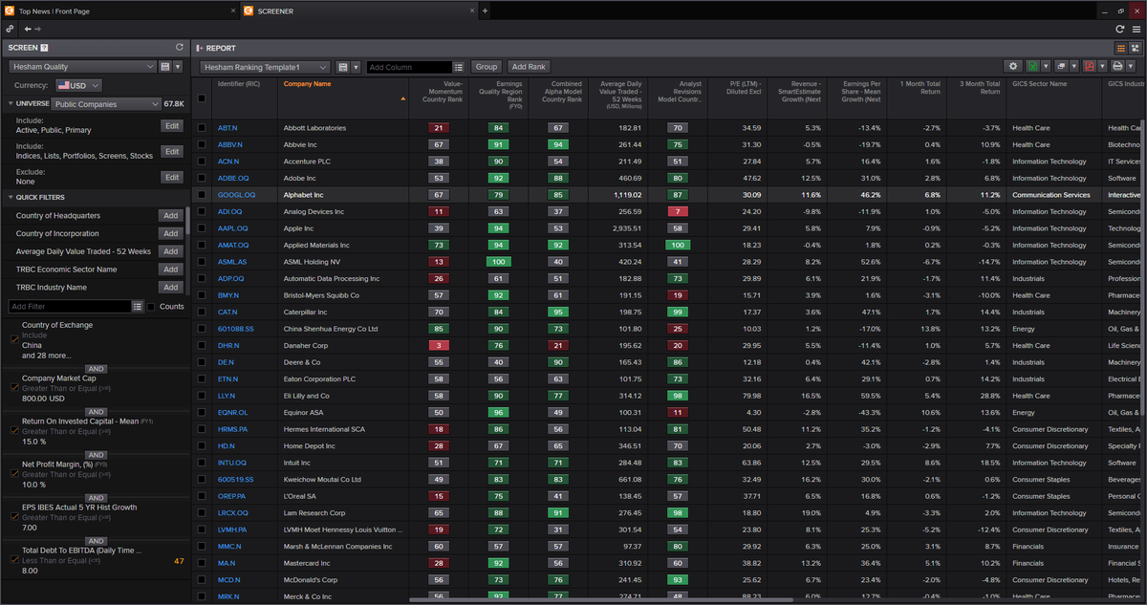This screenshot has width=1147, height=605.
Task: Open the Public Companies universe dropdown
Action: point(105,104)
